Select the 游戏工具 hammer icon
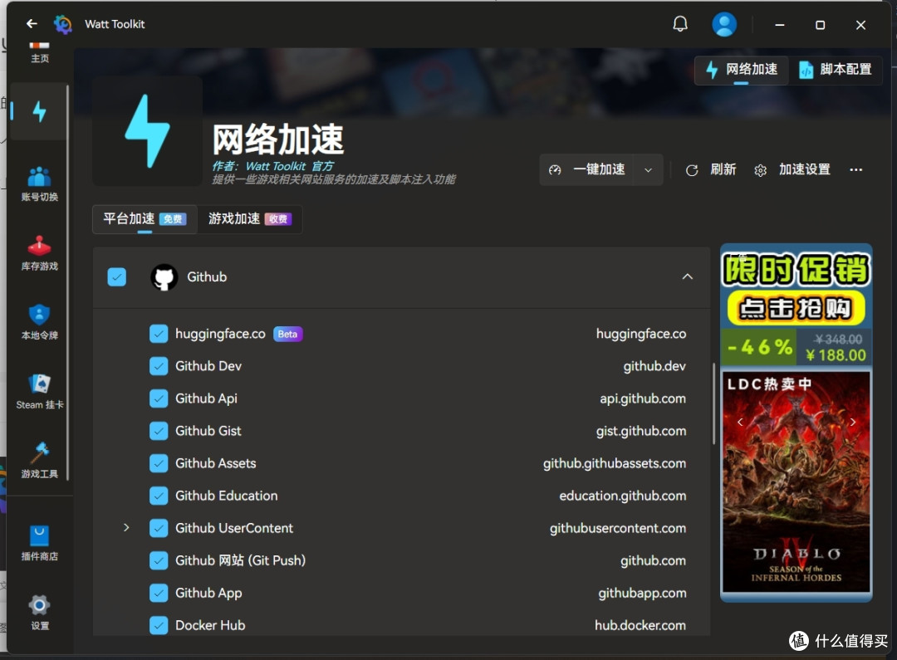Image resolution: width=897 pixels, height=660 pixels. tap(39, 458)
